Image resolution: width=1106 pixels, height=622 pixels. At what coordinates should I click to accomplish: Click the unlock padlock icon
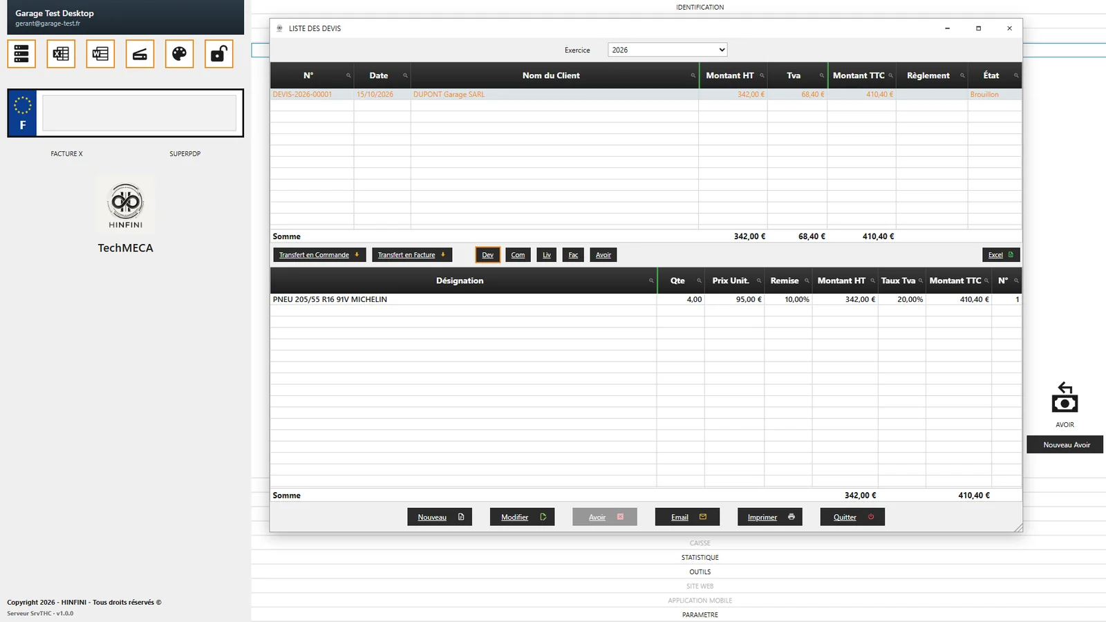(218, 54)
